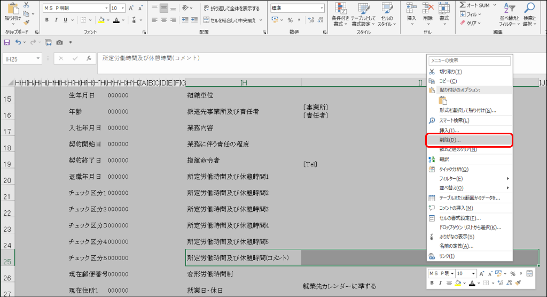Open the MS P明朝 font name dropdown
This screenshot has width=547, height=297.
point(106,8)
